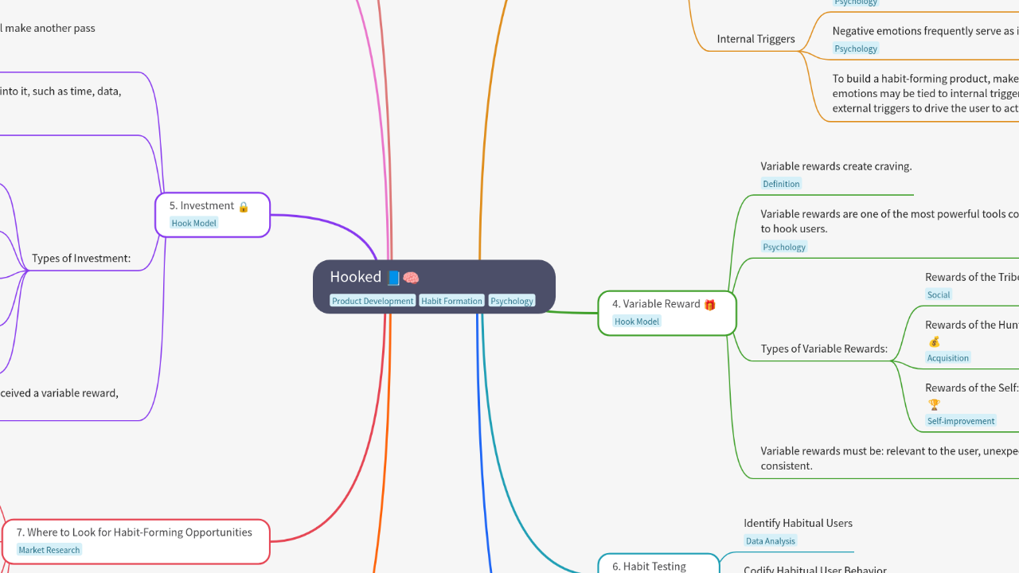Click the Data Analysis tag
The width and height of the screenshot is (1019, 573).
click(x=771, y=541)
